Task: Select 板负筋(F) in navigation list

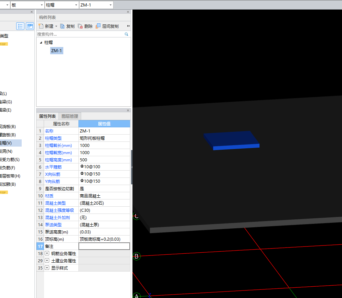Action: click(x=8, y=168)
